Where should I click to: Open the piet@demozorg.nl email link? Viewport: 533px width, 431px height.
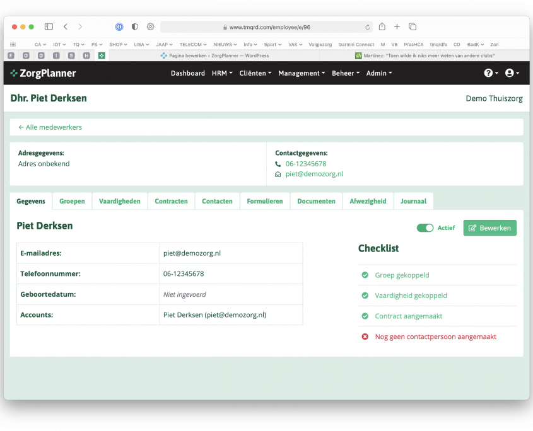coord(314,175)
